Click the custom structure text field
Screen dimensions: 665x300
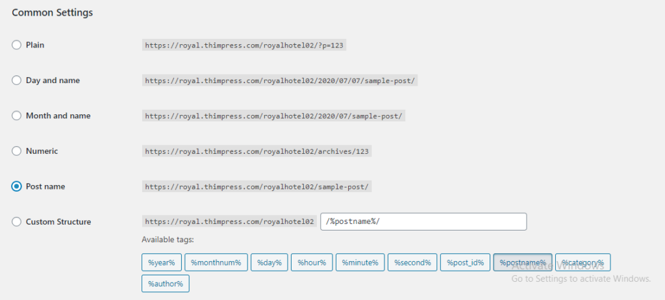[423, 221]
